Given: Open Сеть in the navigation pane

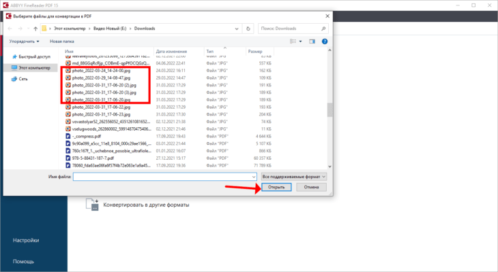Looking at the screenshot, I should point(23,79).
